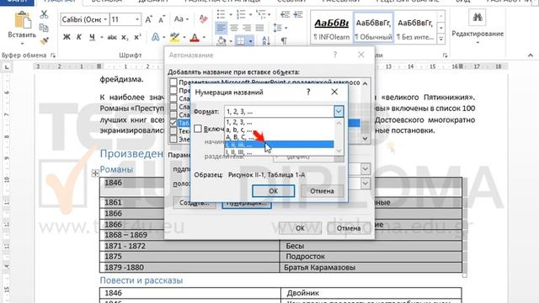Select the Cut scissors icon

click(x=44, y=14)
